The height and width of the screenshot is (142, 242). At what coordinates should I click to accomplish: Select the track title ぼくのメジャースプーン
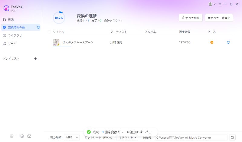click(x=78, y=42)
